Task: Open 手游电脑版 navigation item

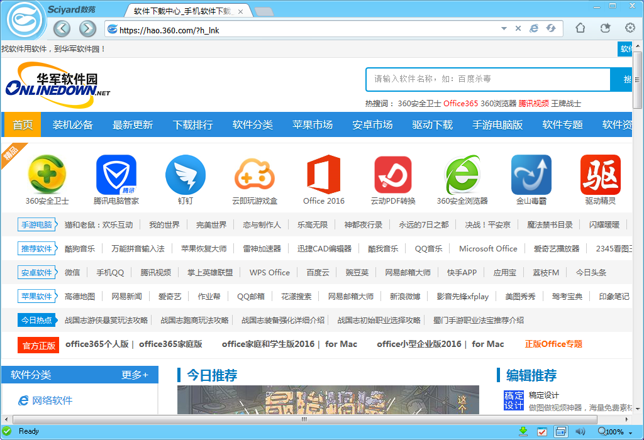Action: point(497,125)
